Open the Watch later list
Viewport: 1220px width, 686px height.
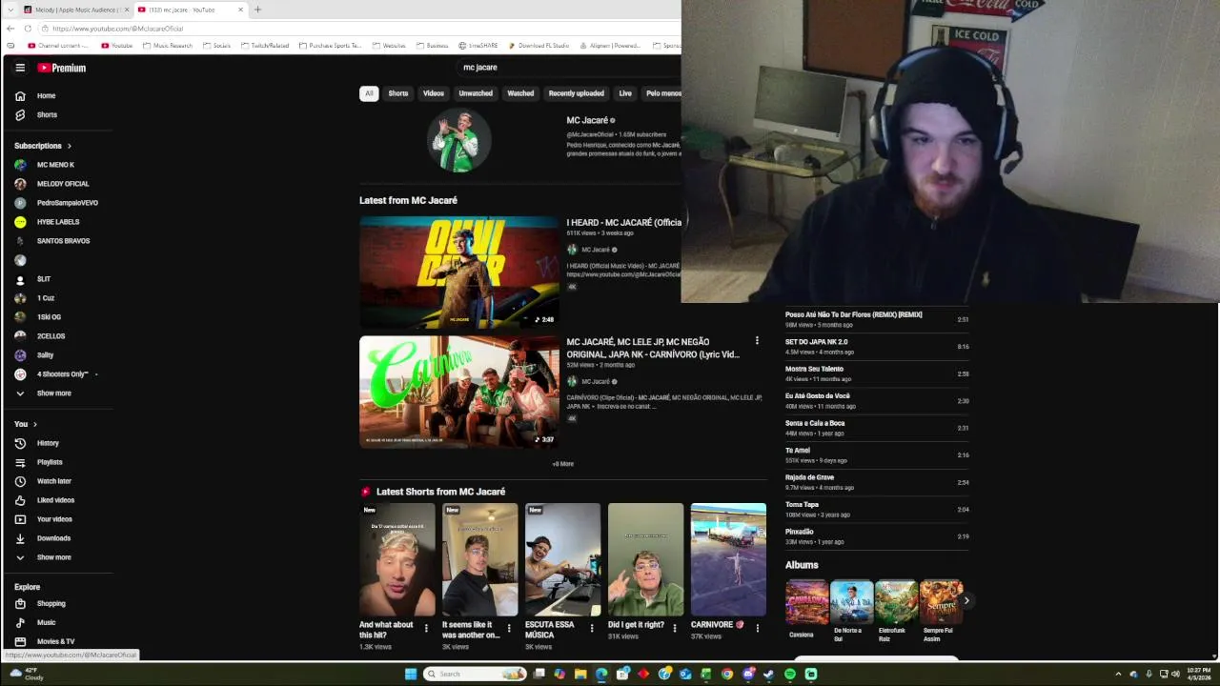click(x=53, y=481)
